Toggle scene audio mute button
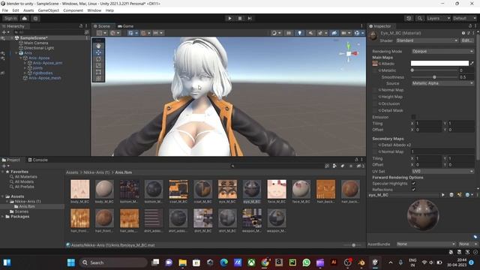The width and height of the screenshot is (480, 270). 310,33
